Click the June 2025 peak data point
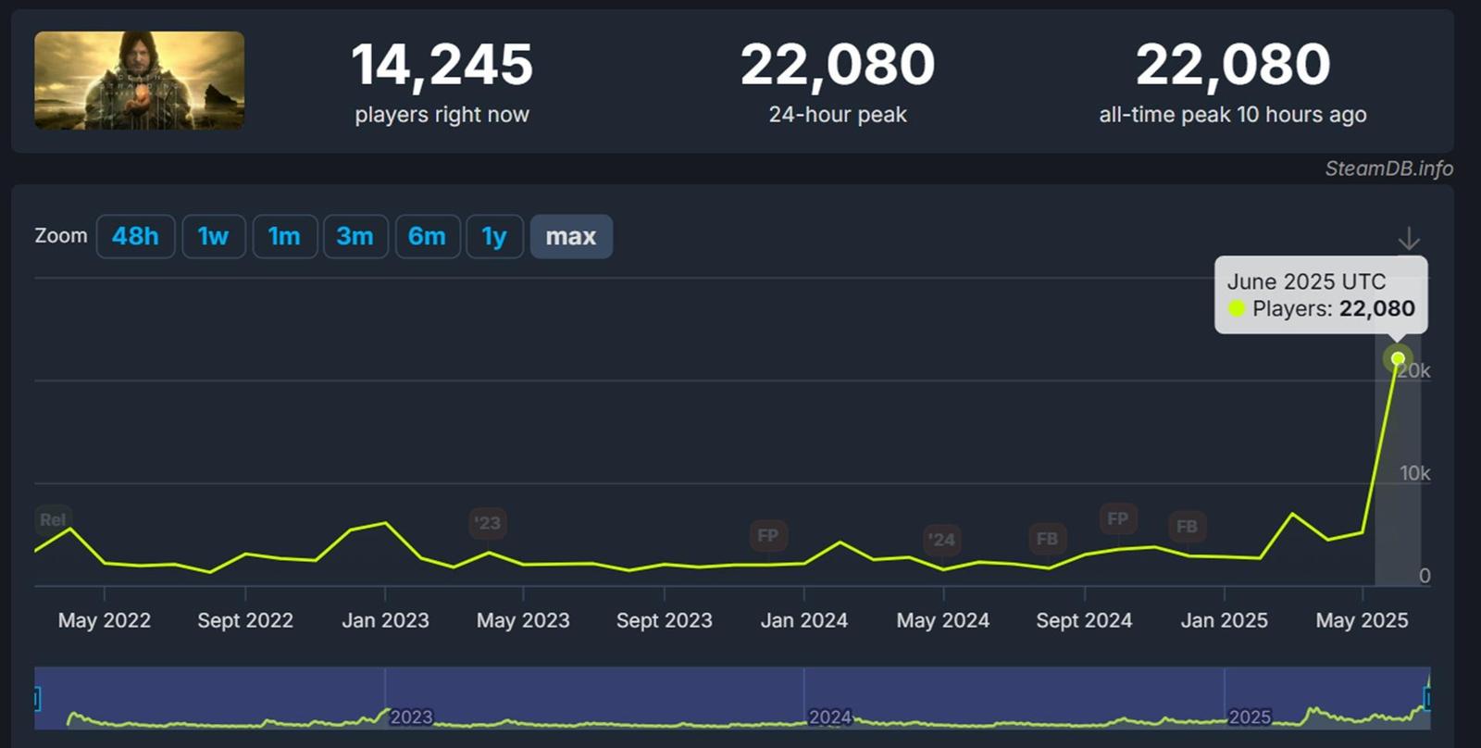1481x748 pixels. click(x=1398, y=358)
